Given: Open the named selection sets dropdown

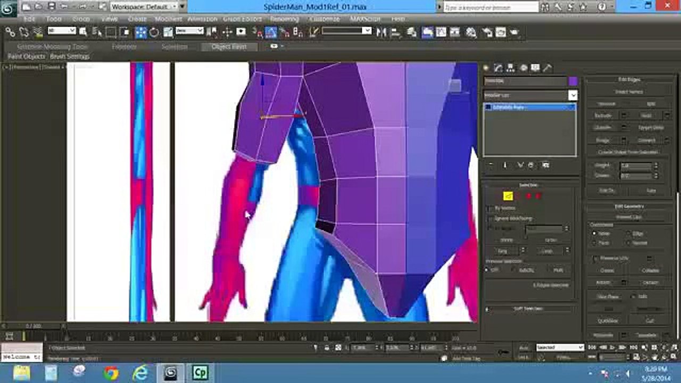Looking at the screenshot, I should point(346,31).
